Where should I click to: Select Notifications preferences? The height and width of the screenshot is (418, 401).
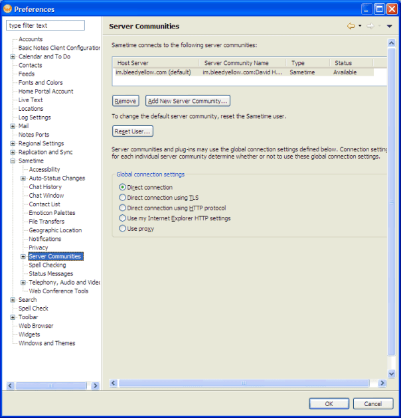(x=45, y=239)
